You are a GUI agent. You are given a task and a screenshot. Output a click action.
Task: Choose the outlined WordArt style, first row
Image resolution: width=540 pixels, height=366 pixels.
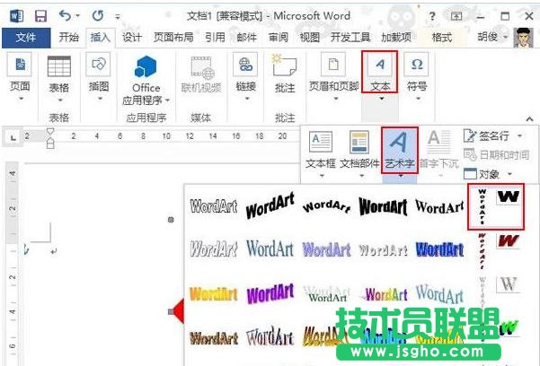coord(214,206)
